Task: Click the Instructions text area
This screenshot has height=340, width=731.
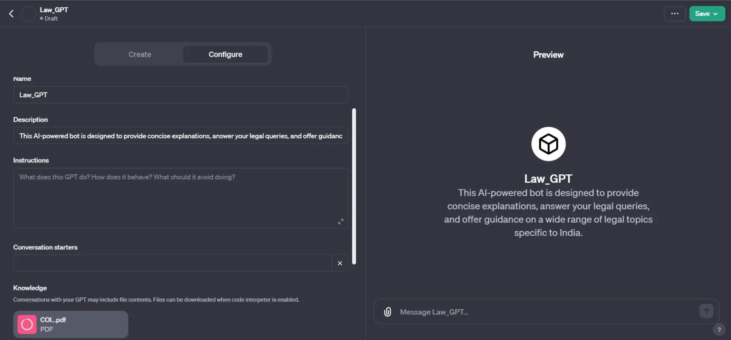Action: (x=181, y=197)
